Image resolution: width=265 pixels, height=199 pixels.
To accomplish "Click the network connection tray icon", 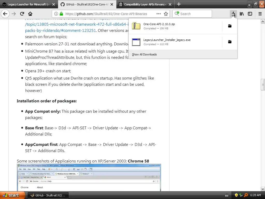I will tap(241, 195).
